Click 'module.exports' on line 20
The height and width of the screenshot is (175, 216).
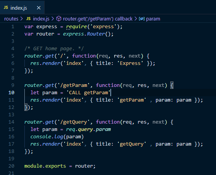coord(45,166)
